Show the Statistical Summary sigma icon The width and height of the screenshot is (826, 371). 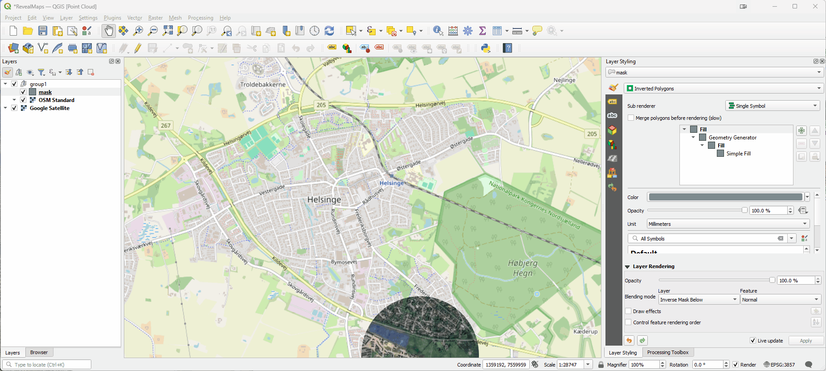coord(483,31)
